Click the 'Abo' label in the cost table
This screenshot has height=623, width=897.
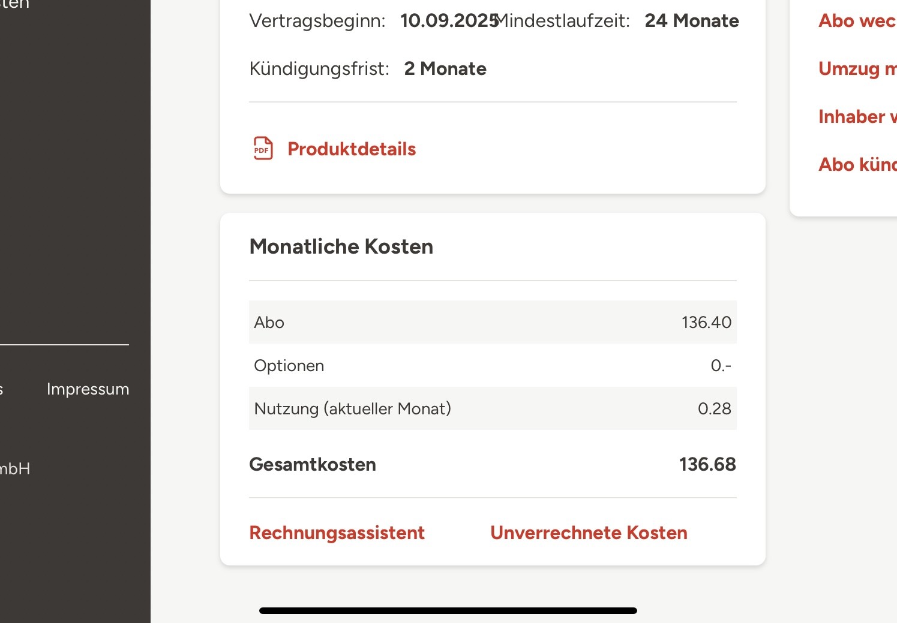pos(269,323)
